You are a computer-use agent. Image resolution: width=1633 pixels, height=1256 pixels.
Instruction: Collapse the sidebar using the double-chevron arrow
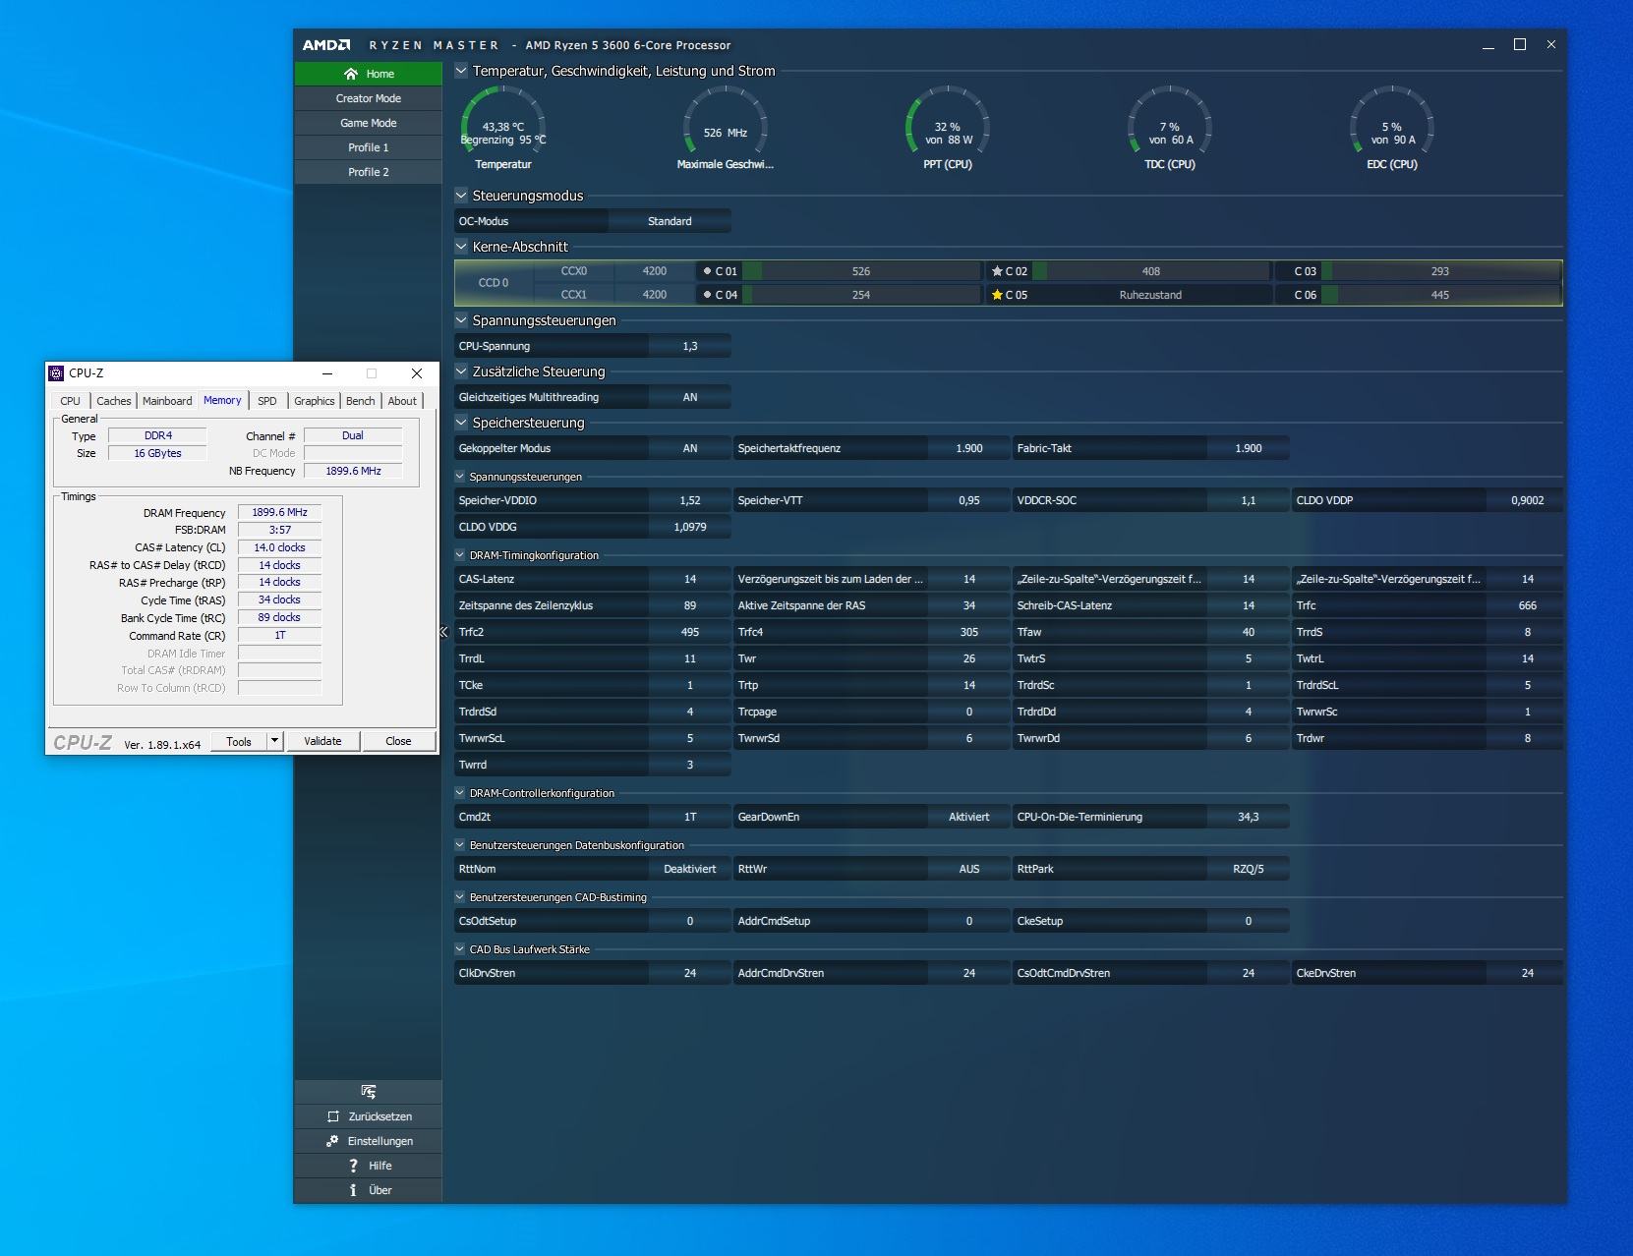(443, 632)
